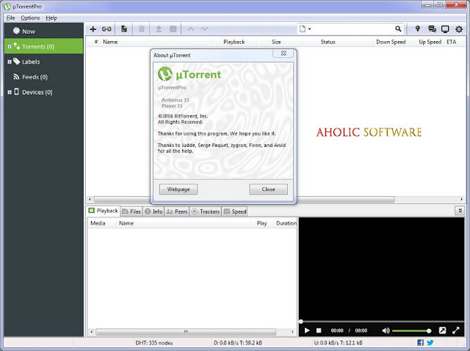The width and height of the screenshot is (470, 351).
Task: Open the Options menu
Action: point(30,18)
